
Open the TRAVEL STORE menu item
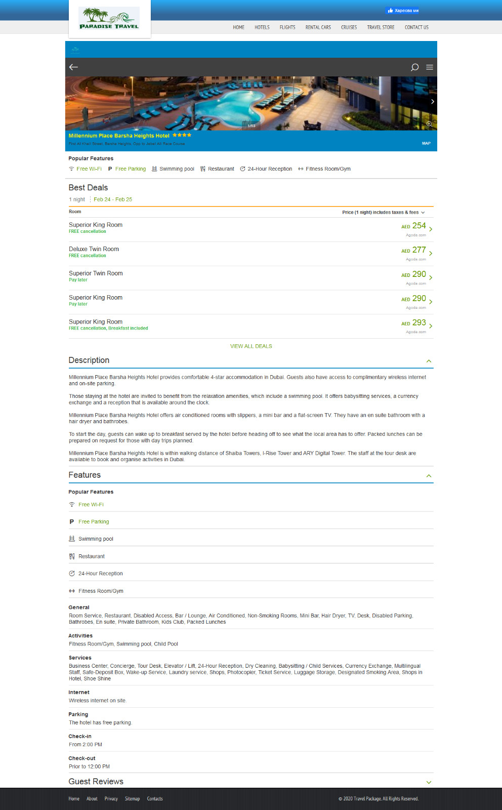tap(381, 27)
